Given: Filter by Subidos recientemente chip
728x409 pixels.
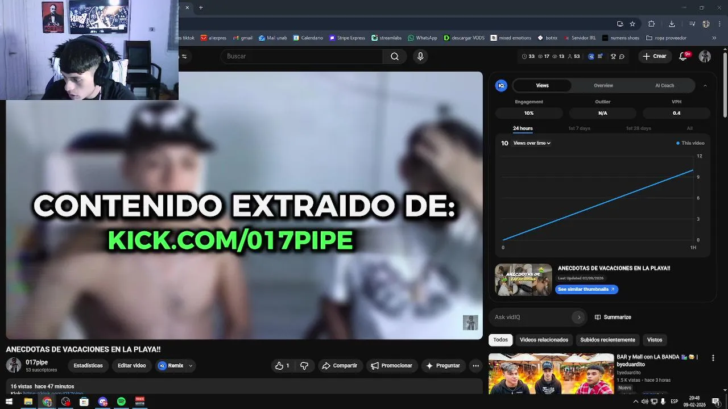Looking at the screenshot, I should pos(607,340).
